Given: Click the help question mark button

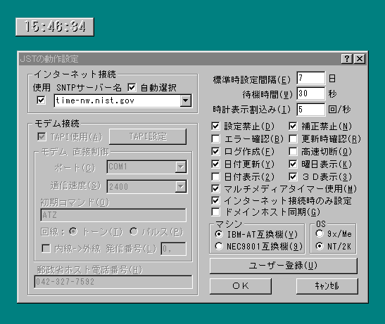Looking at the screenshot, I should [x=347, y=59].
